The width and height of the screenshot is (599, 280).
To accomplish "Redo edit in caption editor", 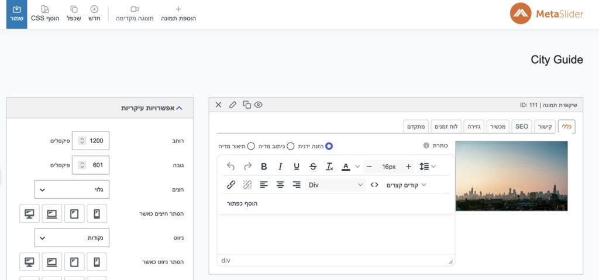I will click(x=247, y=166).
